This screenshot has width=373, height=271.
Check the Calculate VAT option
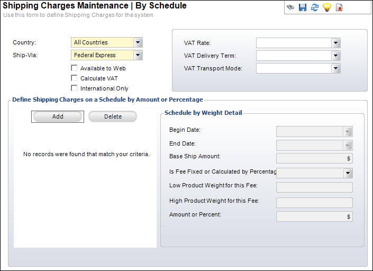pos(74,78)
